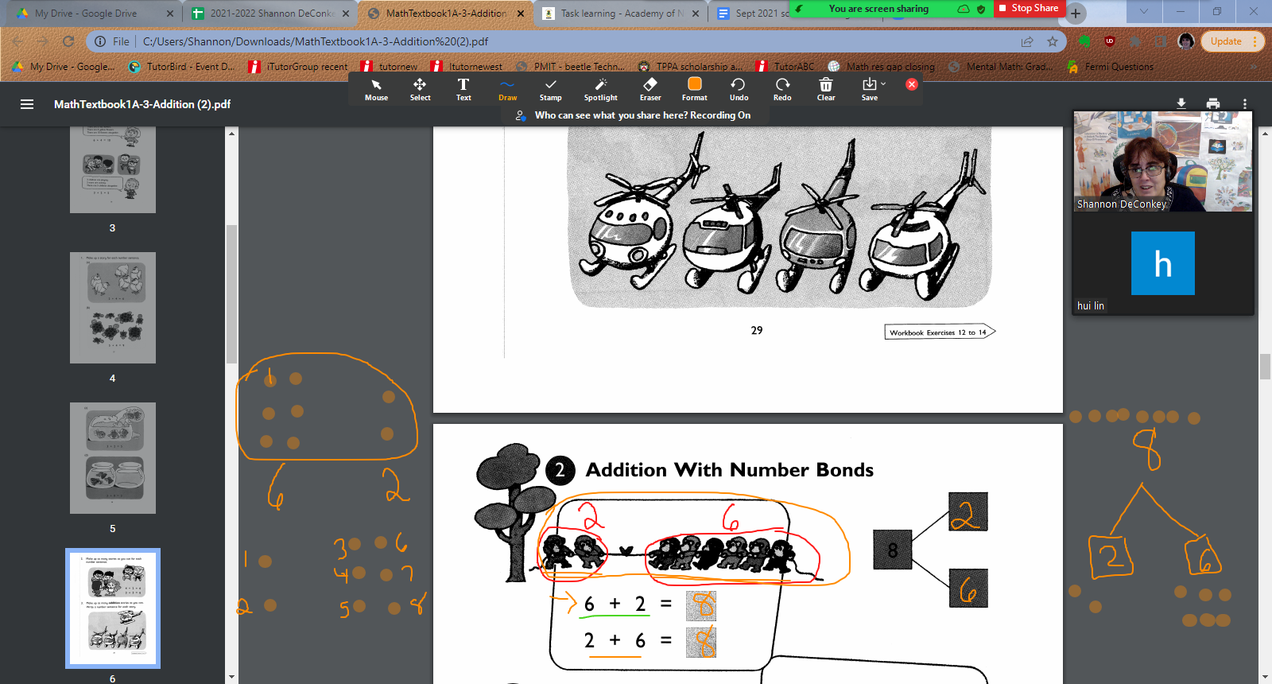Download the PDF file

coord(1181,103)
